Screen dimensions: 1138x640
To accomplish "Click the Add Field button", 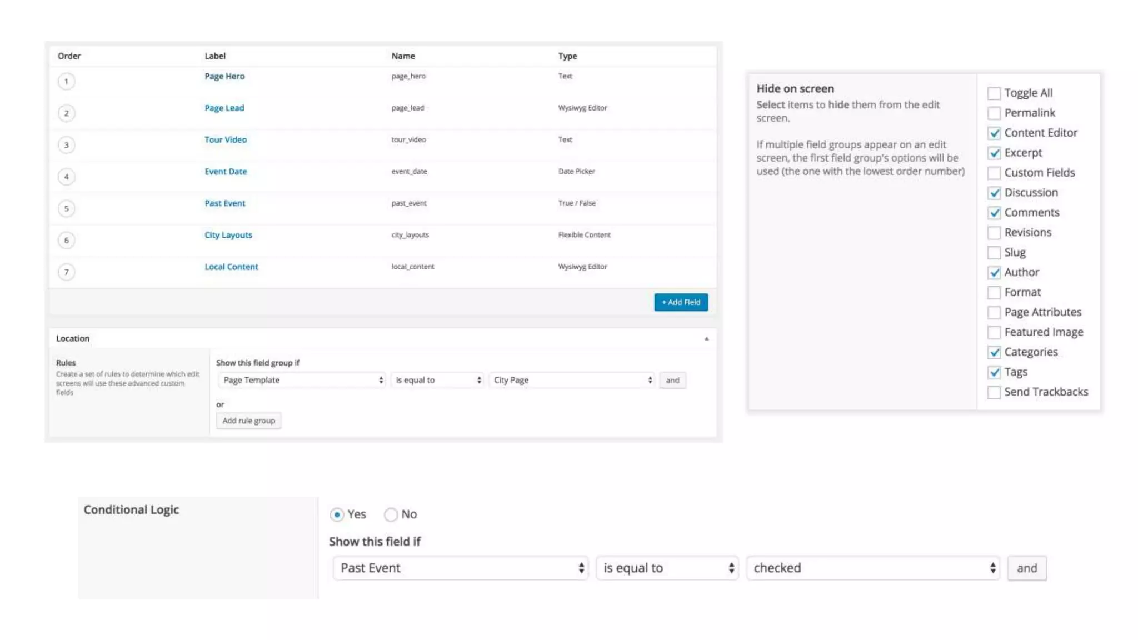I will point(681,302).
